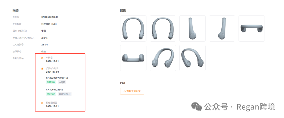Open the top-view fan thumbnail
Image resolution: width=284 pixels, height=118 pixels.
pos(252,29)
